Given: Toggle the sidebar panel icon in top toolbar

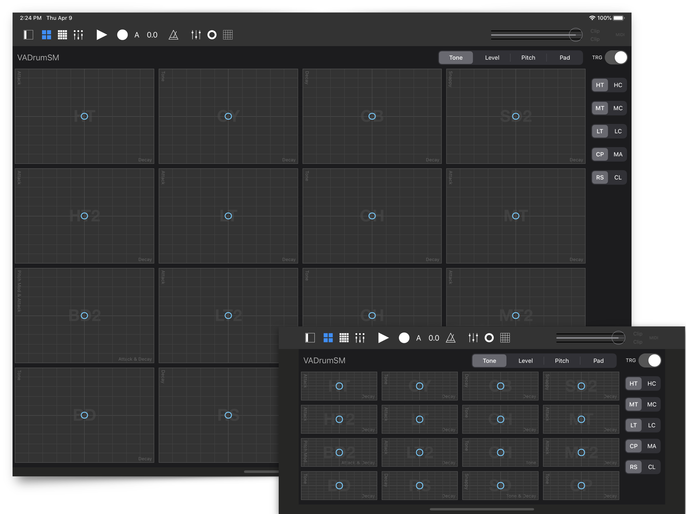Looking at the screenshot, I should tap(28, 35).
